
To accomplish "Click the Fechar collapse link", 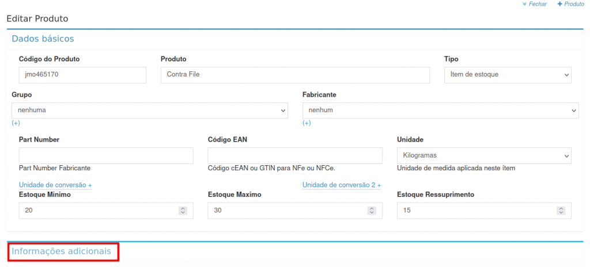I will pos(534,4).
